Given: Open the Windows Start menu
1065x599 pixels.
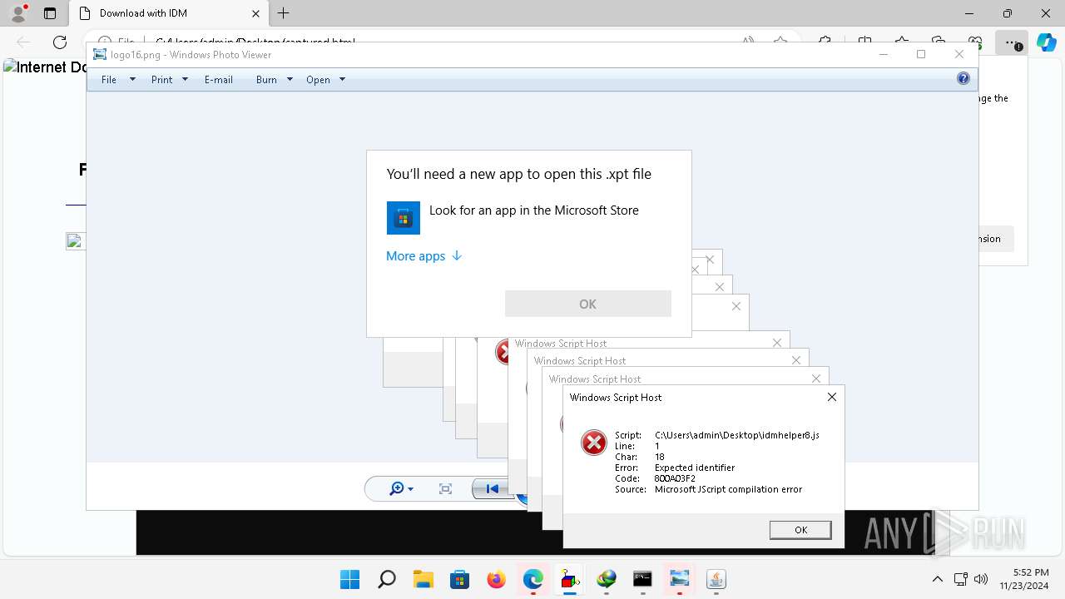Looking at the screenshot, I should point(350,579).
